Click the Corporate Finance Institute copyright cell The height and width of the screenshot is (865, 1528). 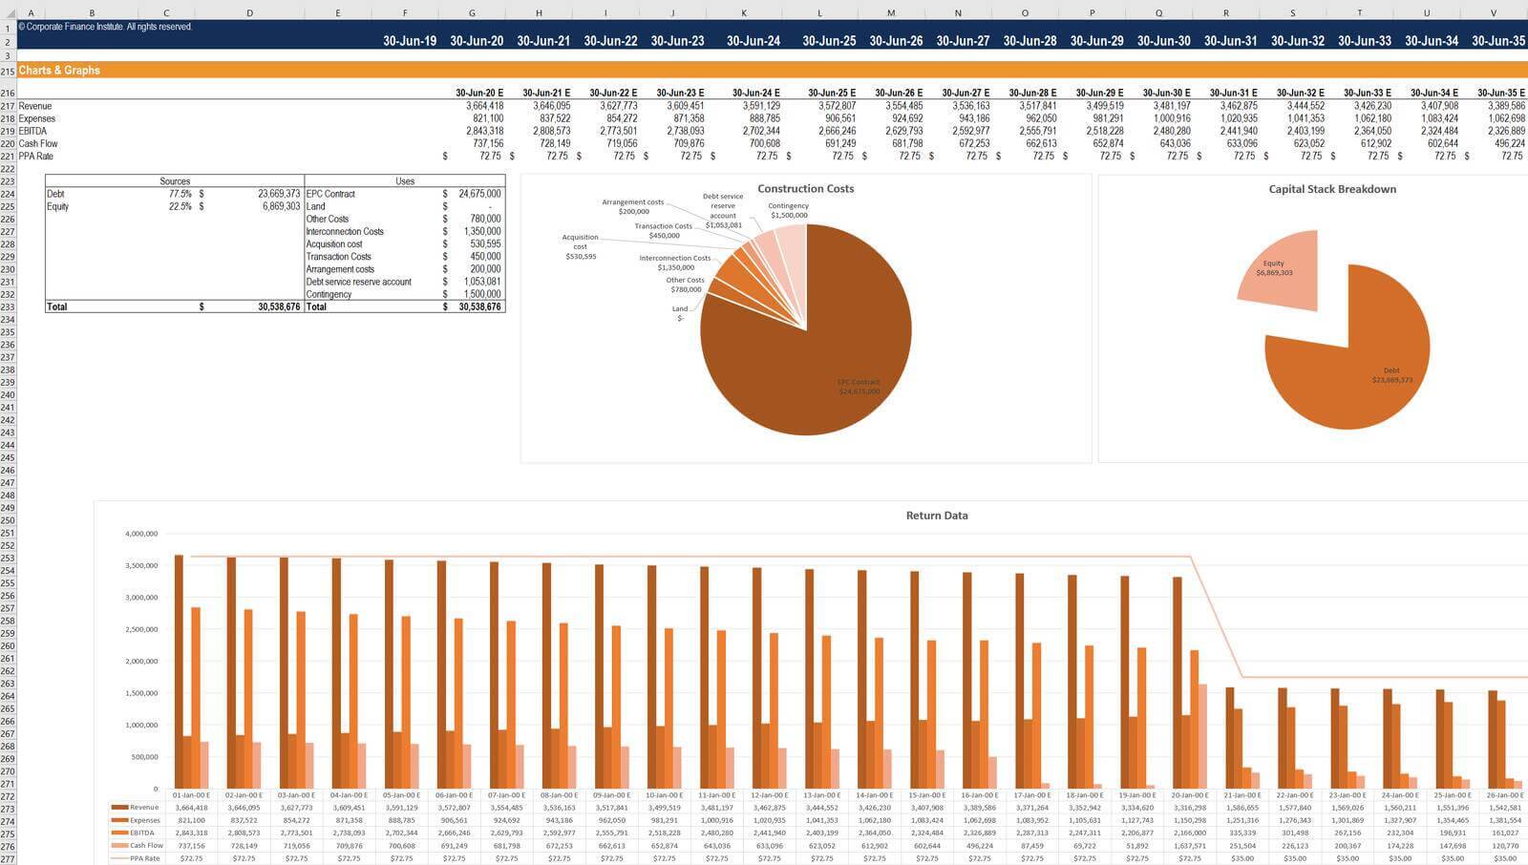pyautogui.click(x=105, y=27)
